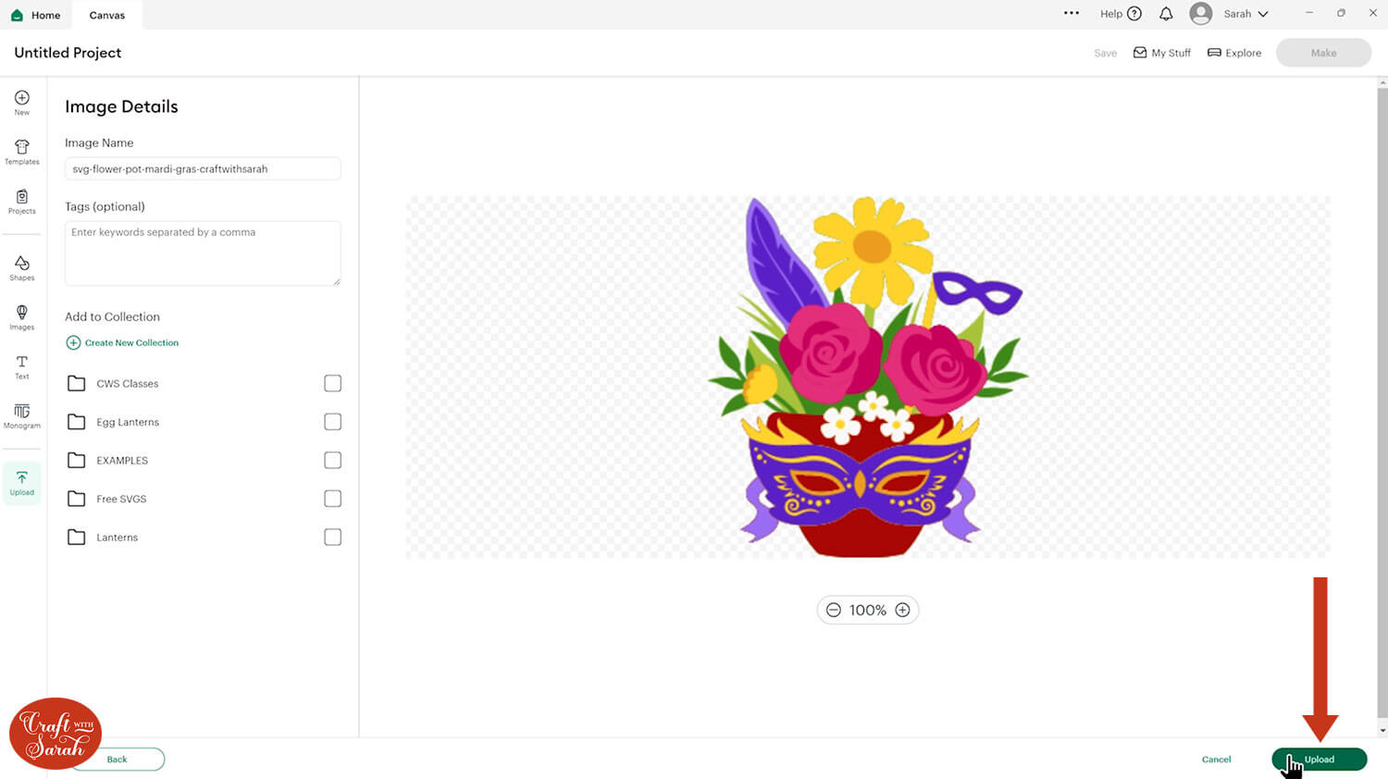Click Cancel
The width and height of the screenshot is (1388, 779).
1216,760
